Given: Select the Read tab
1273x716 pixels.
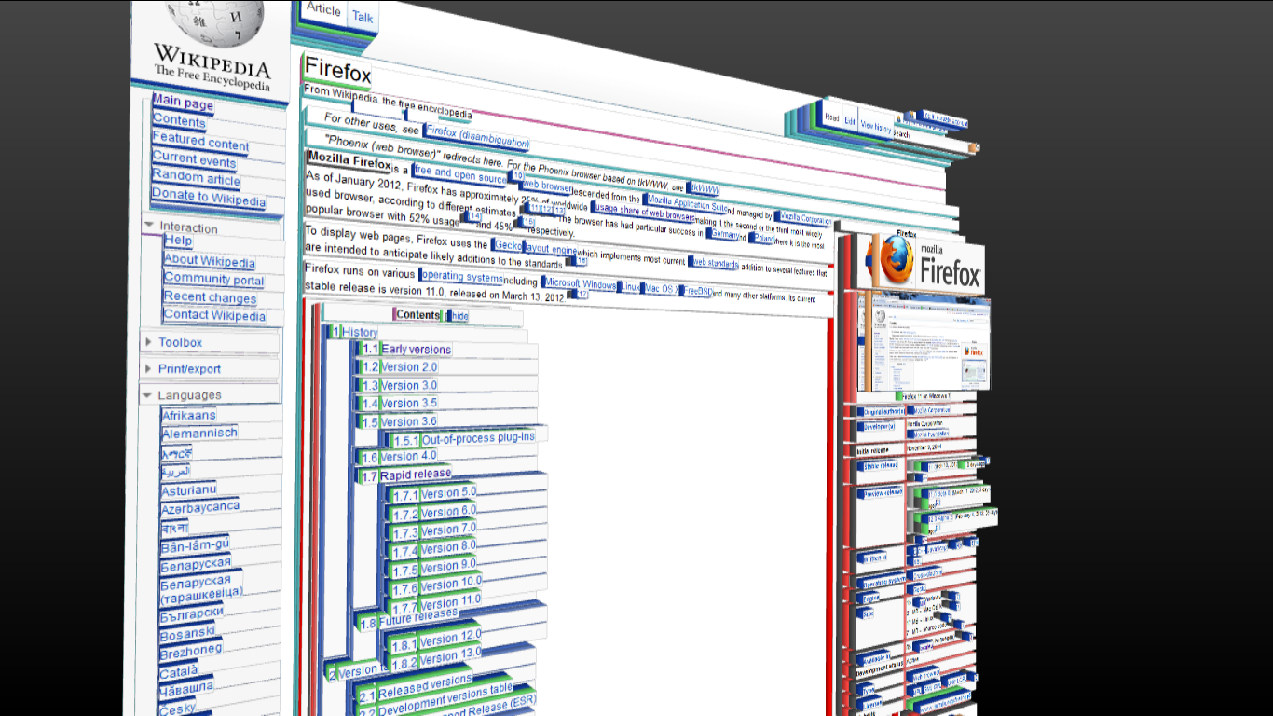Looking at the screenshot, I should [831, 118].
